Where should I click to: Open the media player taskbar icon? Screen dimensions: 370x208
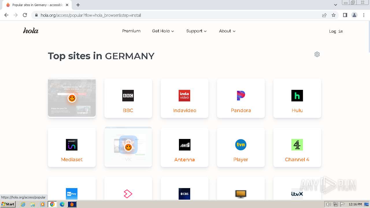pos(42,204)
